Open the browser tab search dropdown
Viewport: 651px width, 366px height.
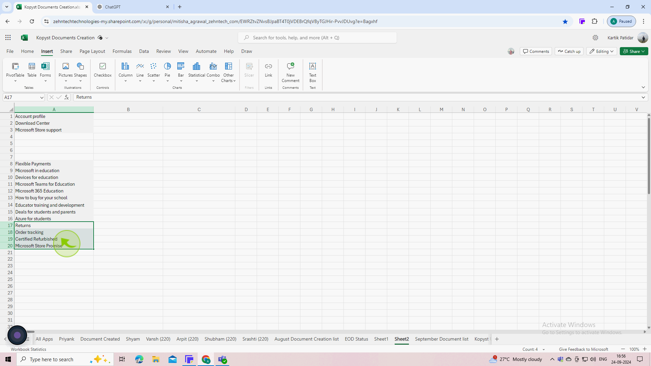point(6,7)
